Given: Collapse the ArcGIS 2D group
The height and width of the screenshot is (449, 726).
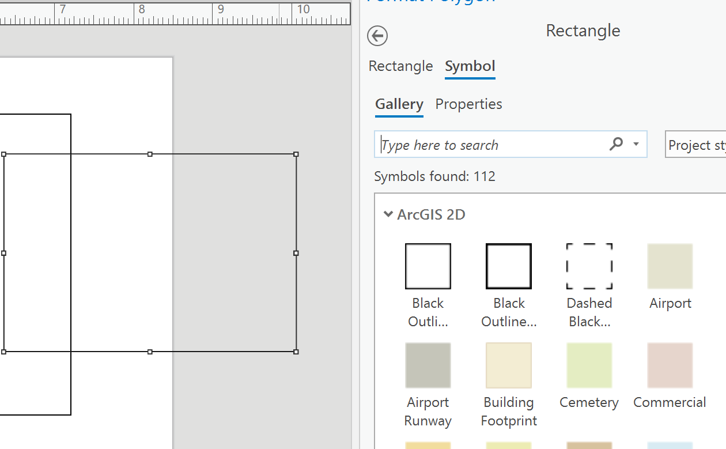Looking at the screenshot, I should [x=388, y=215].
